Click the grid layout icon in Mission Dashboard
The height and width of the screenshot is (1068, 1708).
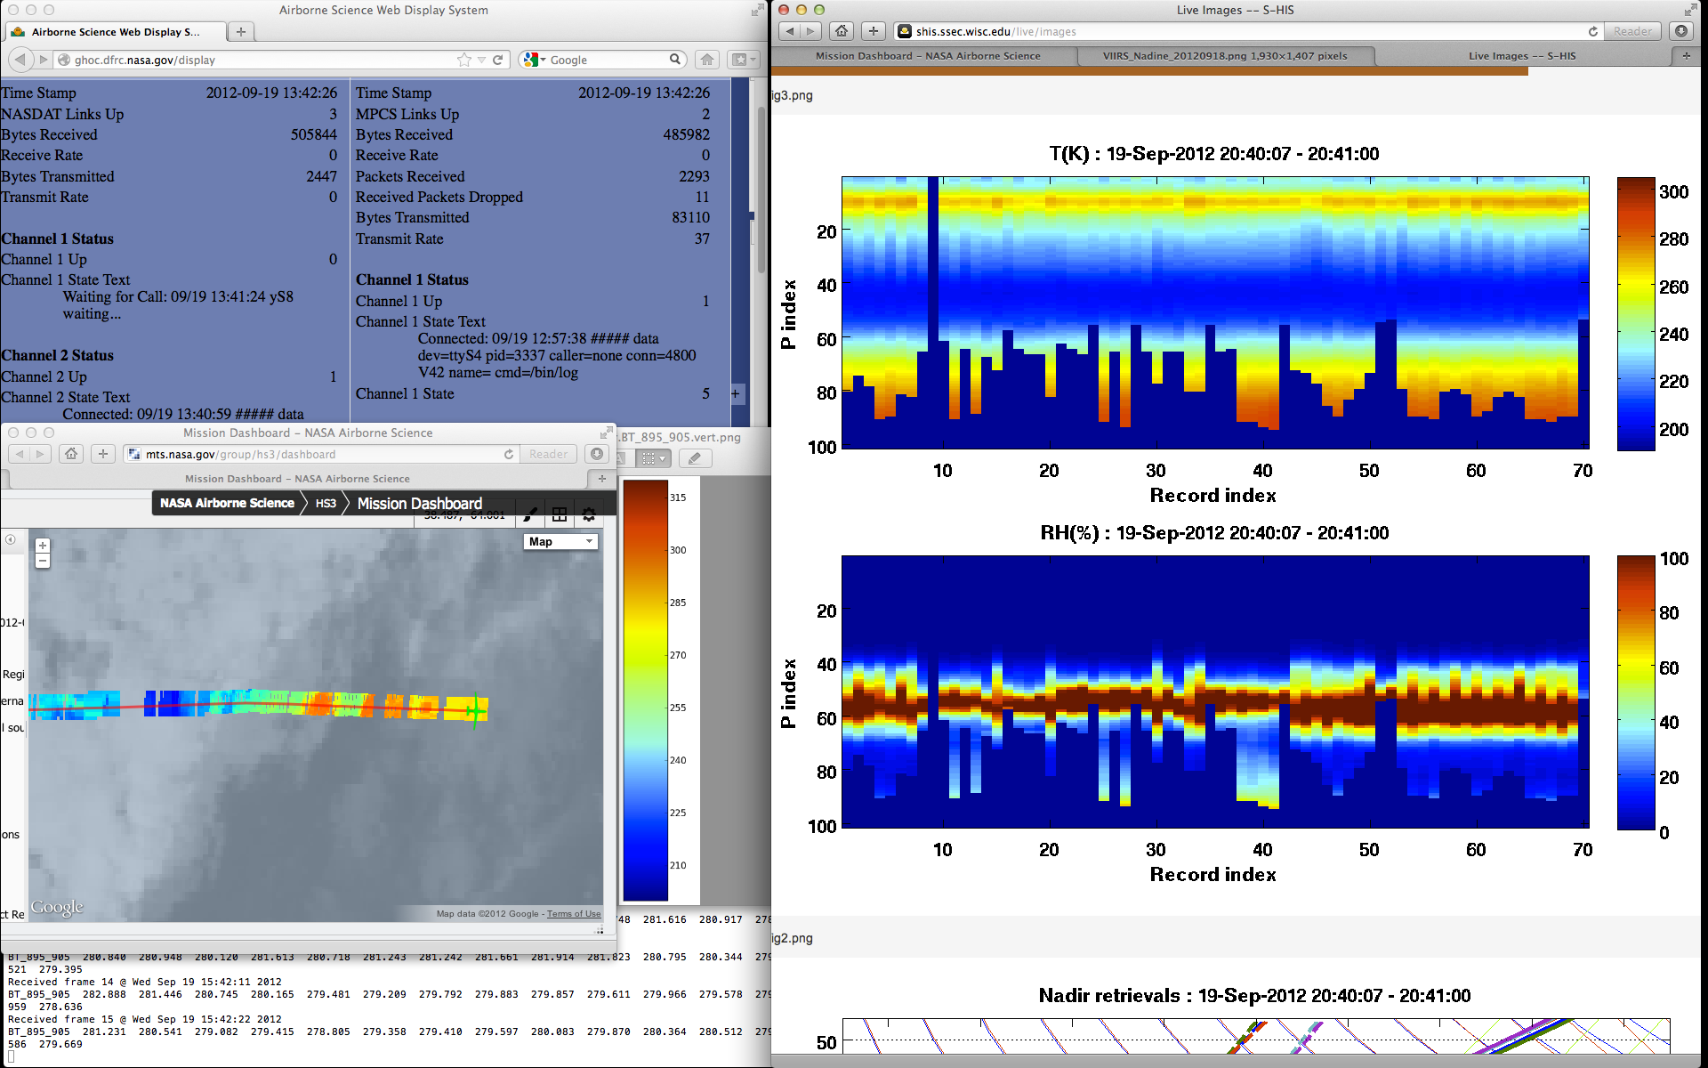click(560, 514)
